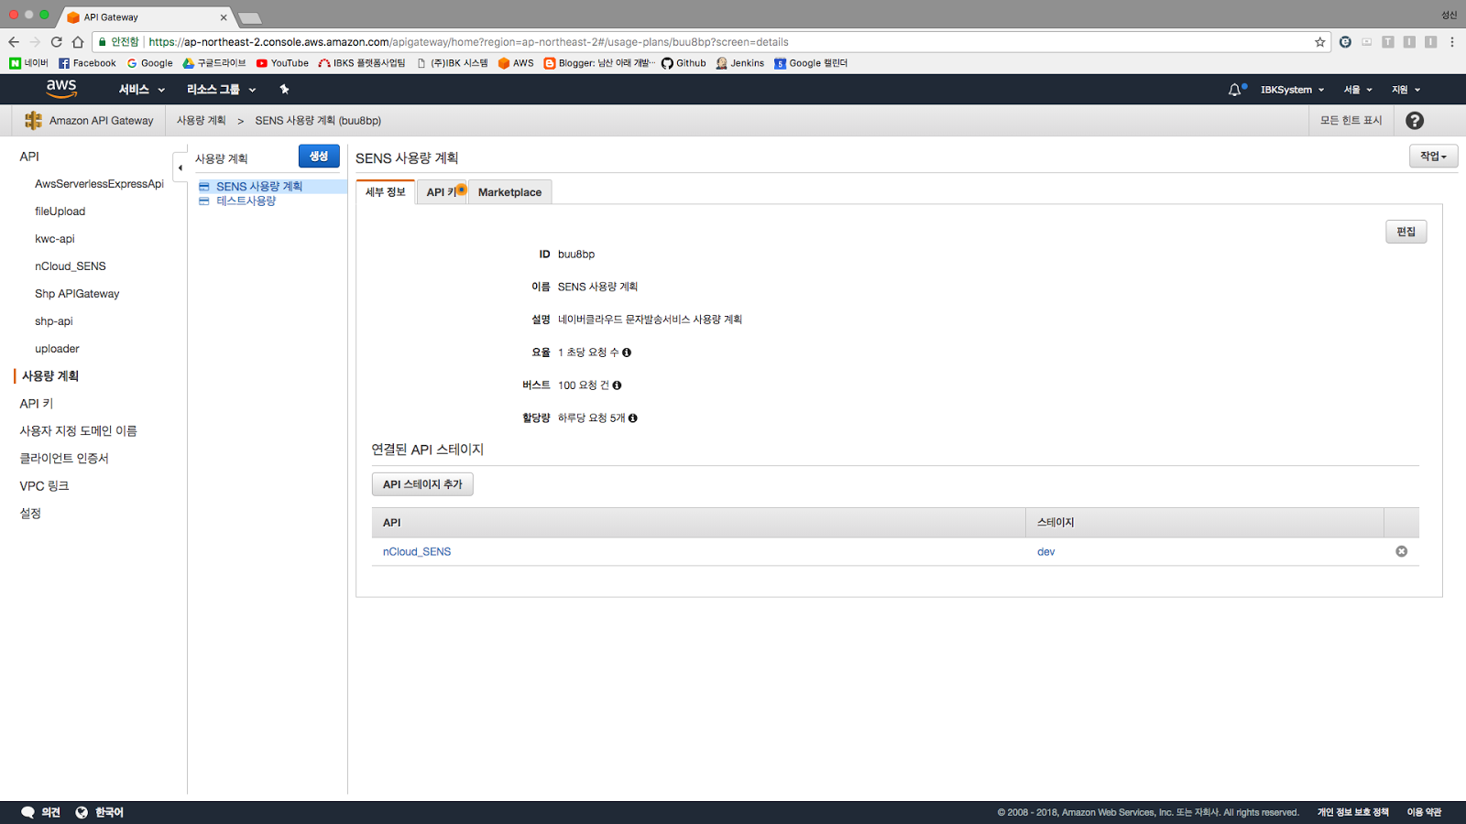Image resolution: width=1466 pixels, height=824 pixels.
Task: Open the help question mark icon
Action: click(x=1415, y=121)
